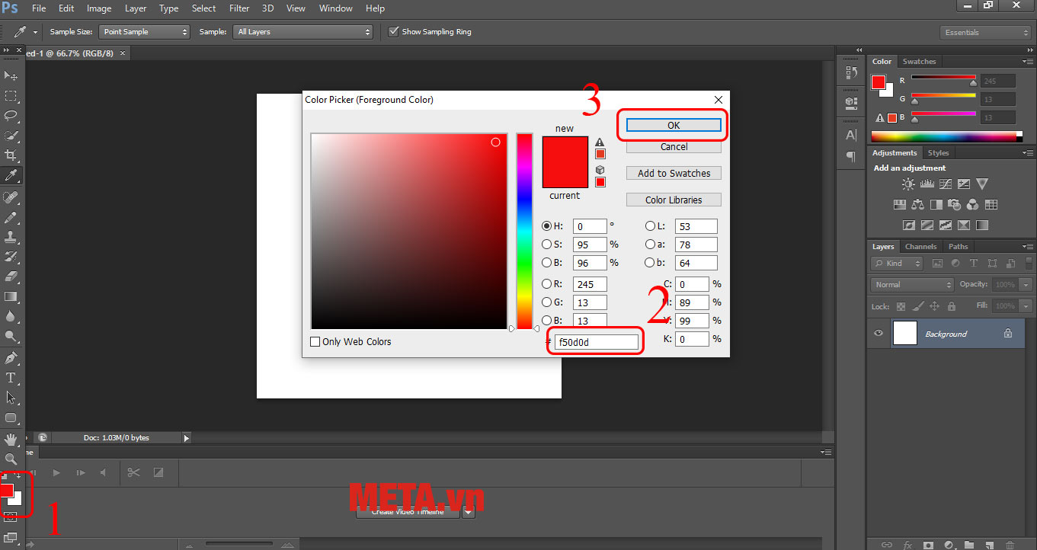Select the Zoom tool
Screen dimensions: 1037x550
pyautogui.click(x=11, y=459)
